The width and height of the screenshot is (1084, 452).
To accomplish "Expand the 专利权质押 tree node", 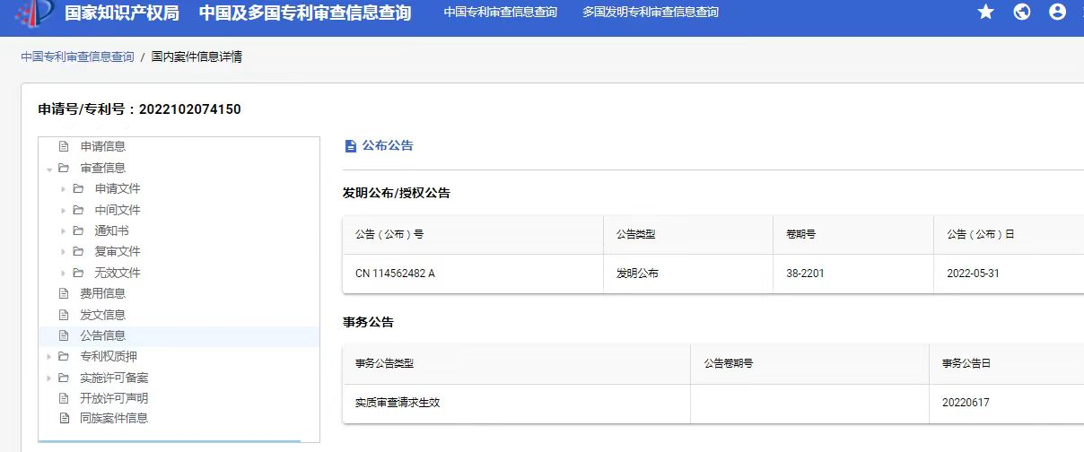I will click(49, 357).
